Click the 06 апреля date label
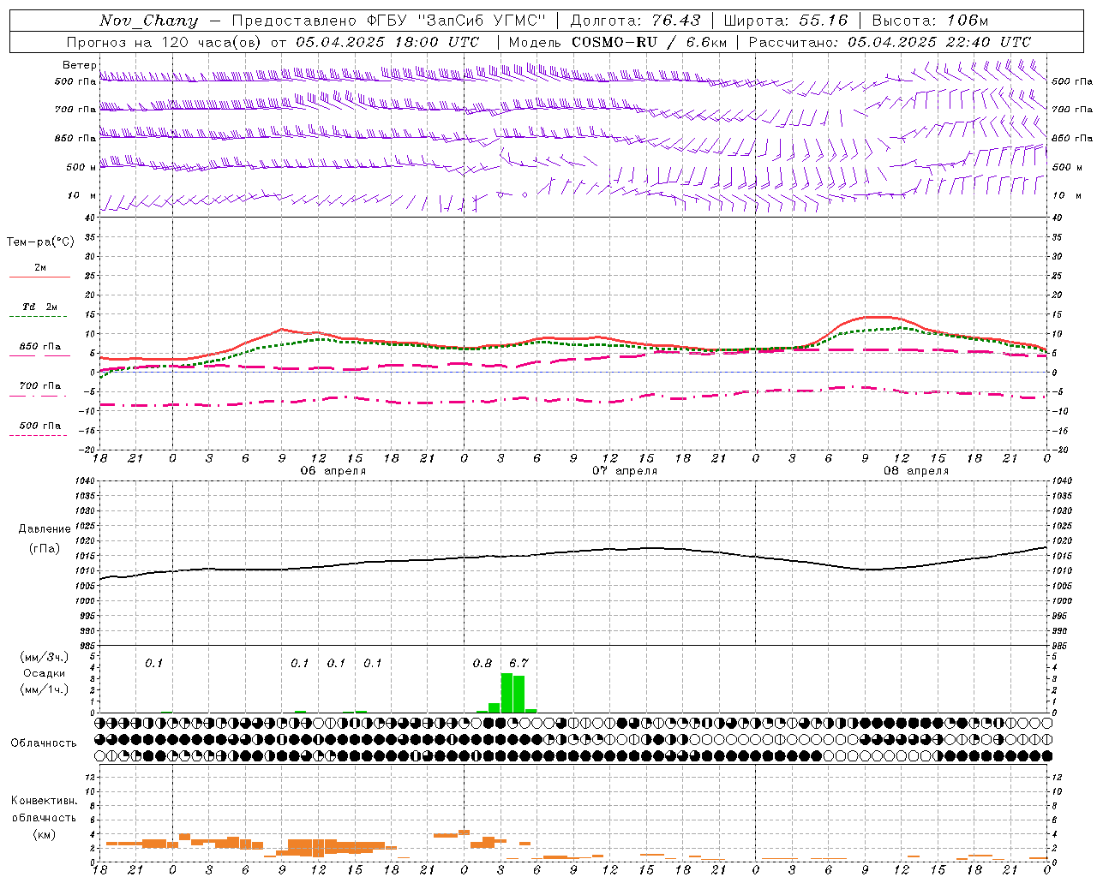This screenshot has height=877, width=1097. coord(333,471)
